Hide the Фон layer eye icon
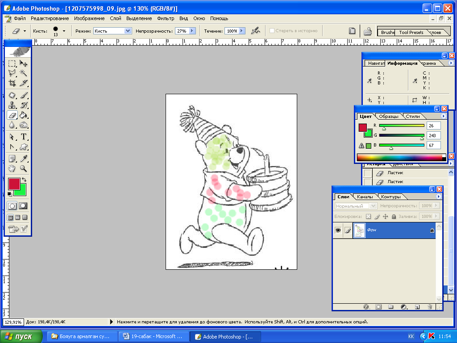457x343 pixels. pyautogui.click(x=338, y=230)
